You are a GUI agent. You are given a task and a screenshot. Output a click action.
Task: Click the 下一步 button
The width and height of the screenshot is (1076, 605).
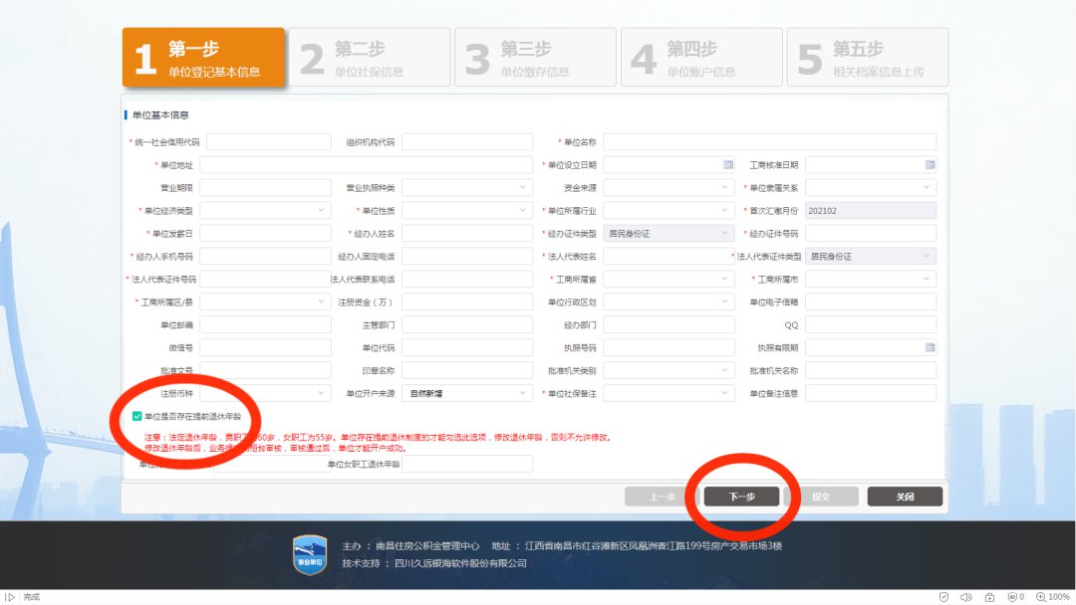pyautogui.click(x=741, y=497)
